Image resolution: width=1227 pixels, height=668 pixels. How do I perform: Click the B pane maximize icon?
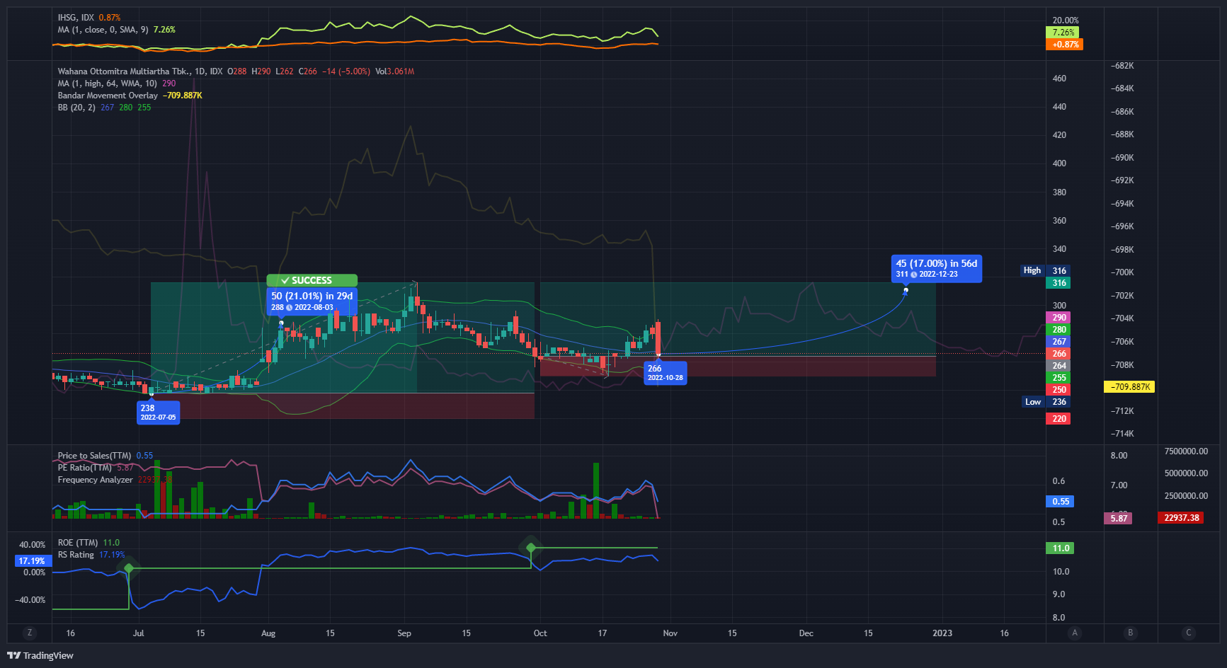1131,633
